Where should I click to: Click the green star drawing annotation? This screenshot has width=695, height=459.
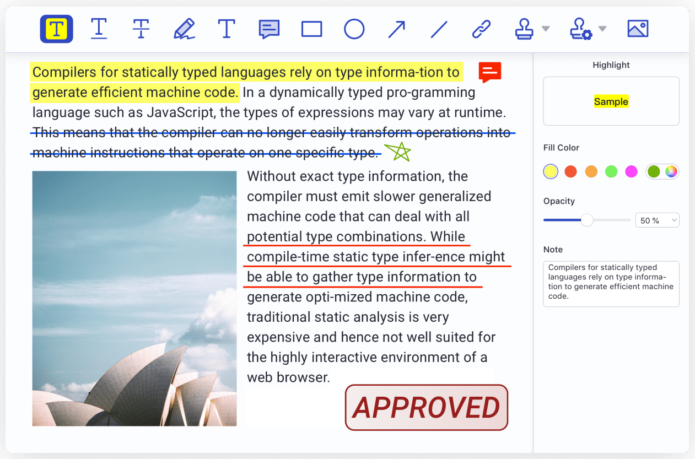click(x=397, y=152)
